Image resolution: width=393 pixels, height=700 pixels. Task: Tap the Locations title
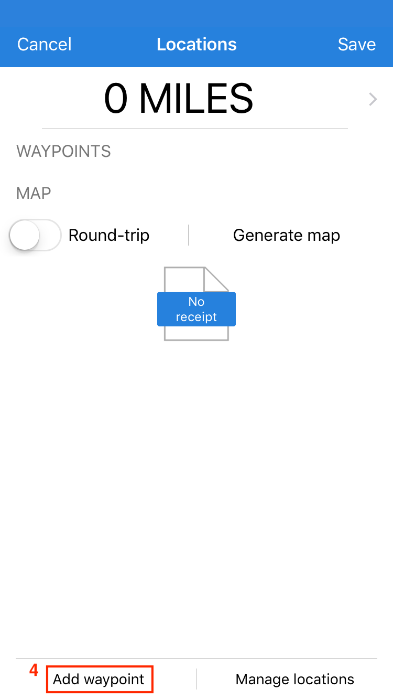click(196, 45)
